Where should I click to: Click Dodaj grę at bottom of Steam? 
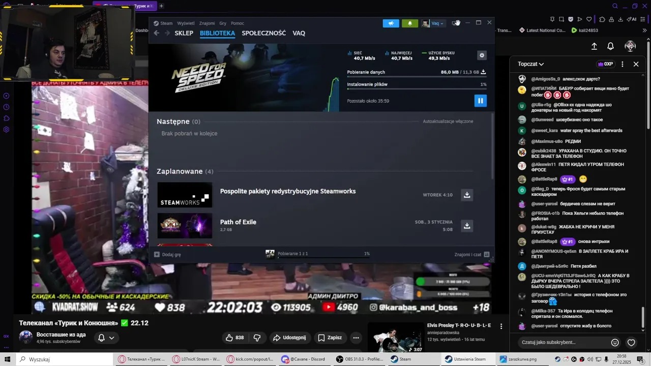(168, 254)
